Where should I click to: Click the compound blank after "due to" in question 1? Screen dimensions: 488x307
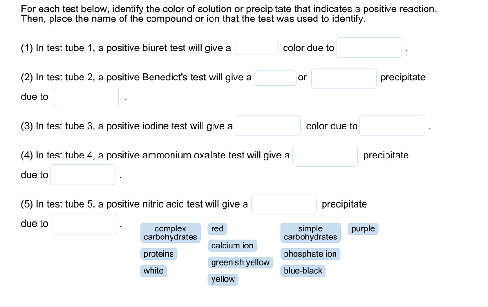(369, 47)
